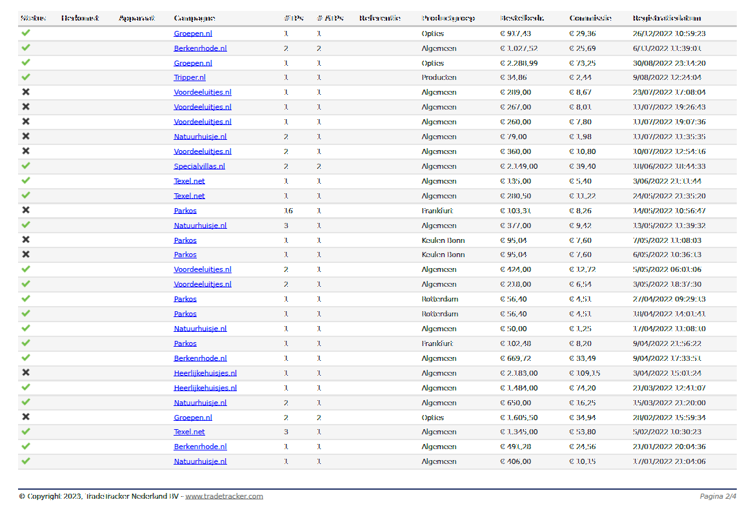Select the checkmark on the € 1.484,00 Heerlijkehuisjes row
This screenshot has height=511, width=751.
[26, 387]
